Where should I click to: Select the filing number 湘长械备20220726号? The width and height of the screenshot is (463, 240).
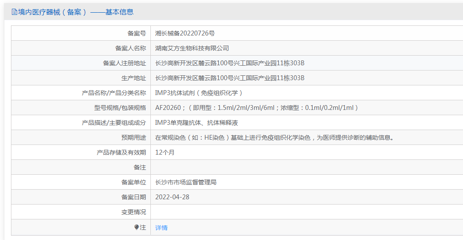tap(185, 33)
